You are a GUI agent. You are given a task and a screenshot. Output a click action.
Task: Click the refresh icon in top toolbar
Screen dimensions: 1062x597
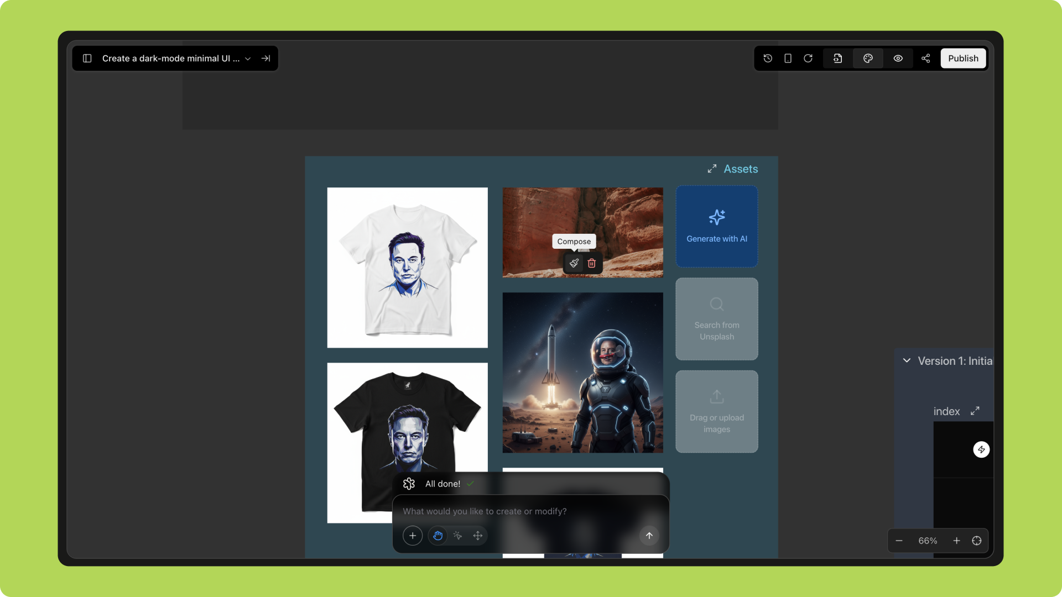point(808,59)
